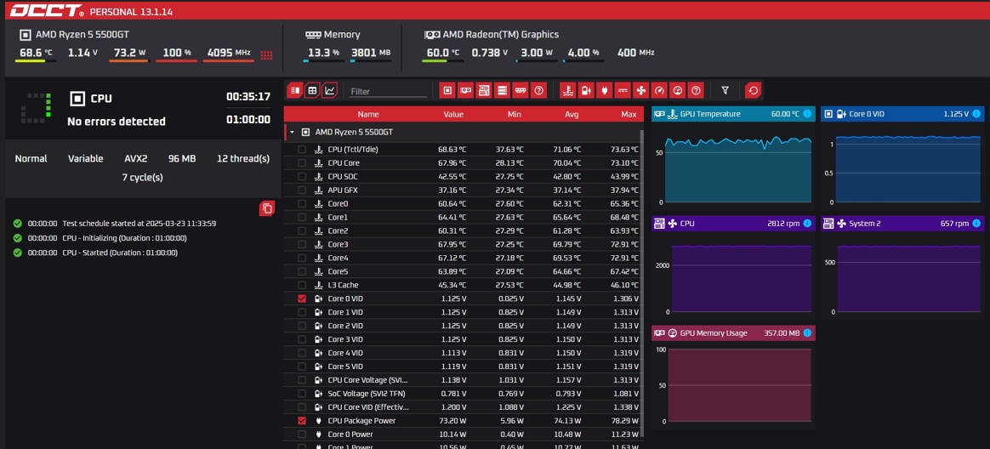Enable graph for CPU SOC row
The width and height of the screenshot is (990, 449).
pyautogui.click(x=302, y=177)
